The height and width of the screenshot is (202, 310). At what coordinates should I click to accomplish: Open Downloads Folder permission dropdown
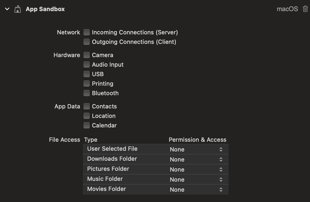point(197,159)
